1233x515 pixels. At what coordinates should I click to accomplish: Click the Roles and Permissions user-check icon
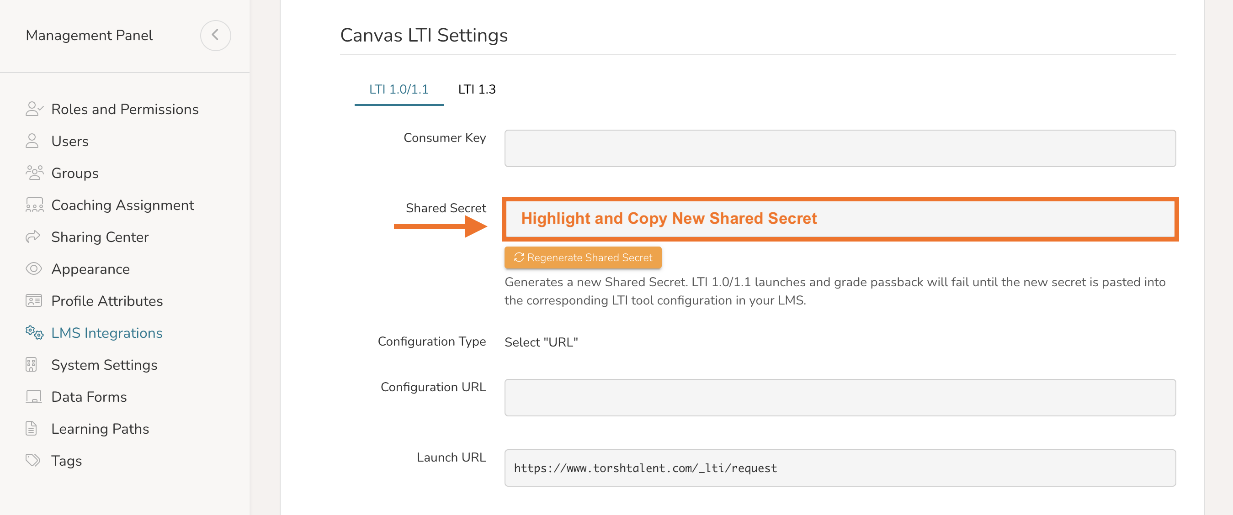[34, 109]
